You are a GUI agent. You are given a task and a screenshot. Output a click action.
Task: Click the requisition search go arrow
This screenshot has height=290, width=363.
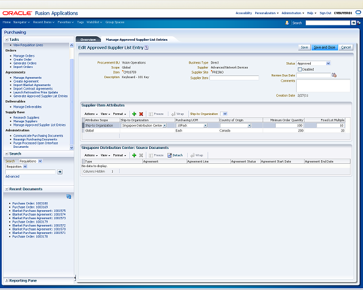point(60,172)
